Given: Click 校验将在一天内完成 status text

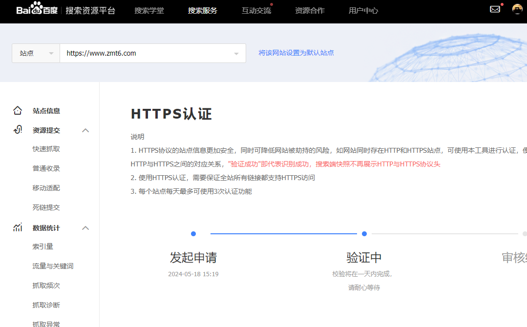Looking at the screenshot, I should pos(362,274).
